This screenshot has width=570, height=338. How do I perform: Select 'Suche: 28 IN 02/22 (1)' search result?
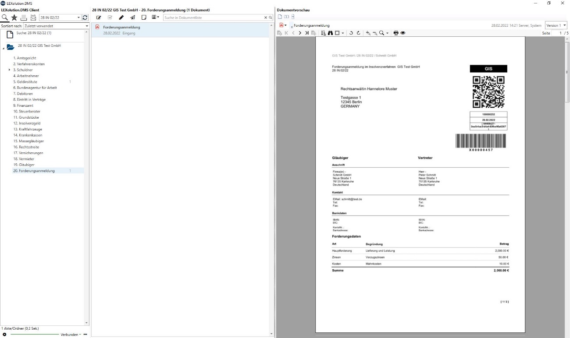(x=34, y=33)
